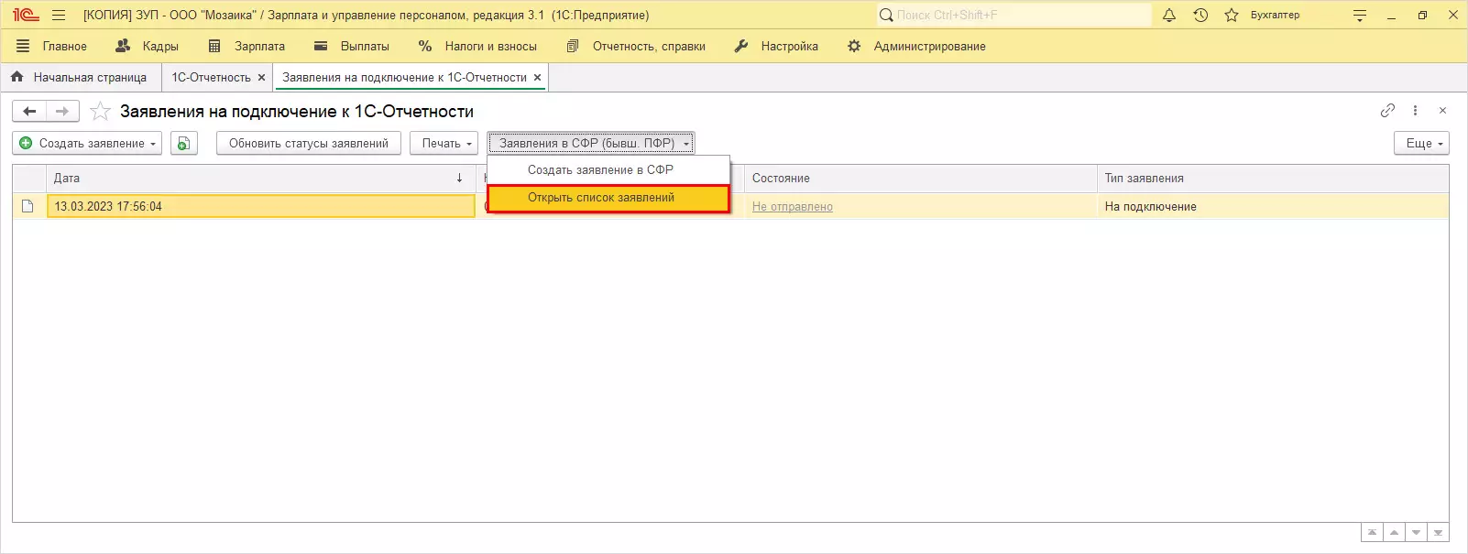This screenshot has width=1468, height=554.
Task: Click Обновить статусы заявлений button
Action: (x=309, y=143)
